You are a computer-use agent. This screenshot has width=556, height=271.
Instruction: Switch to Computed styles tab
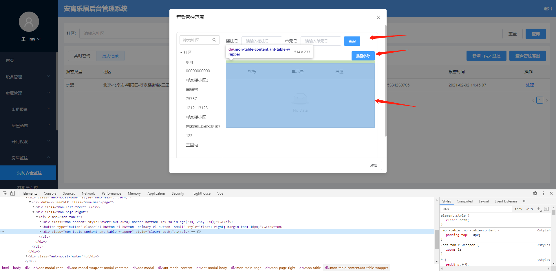[x=465, y=201]
